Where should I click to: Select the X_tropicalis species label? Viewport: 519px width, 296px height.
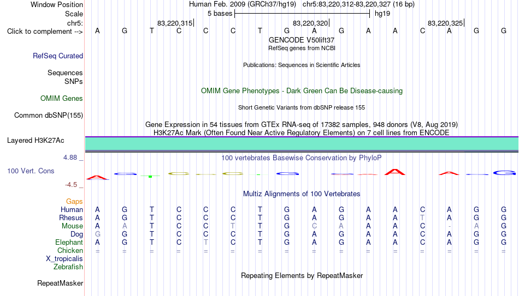(64, 259)
